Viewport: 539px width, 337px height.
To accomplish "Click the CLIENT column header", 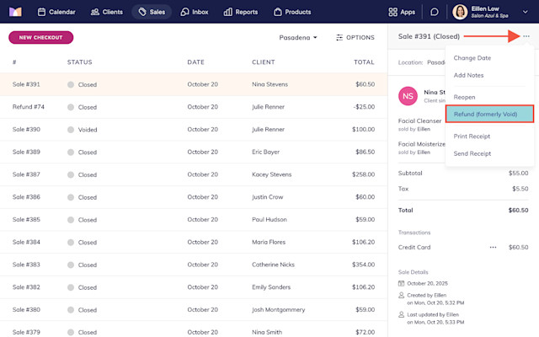I will 264,62.
